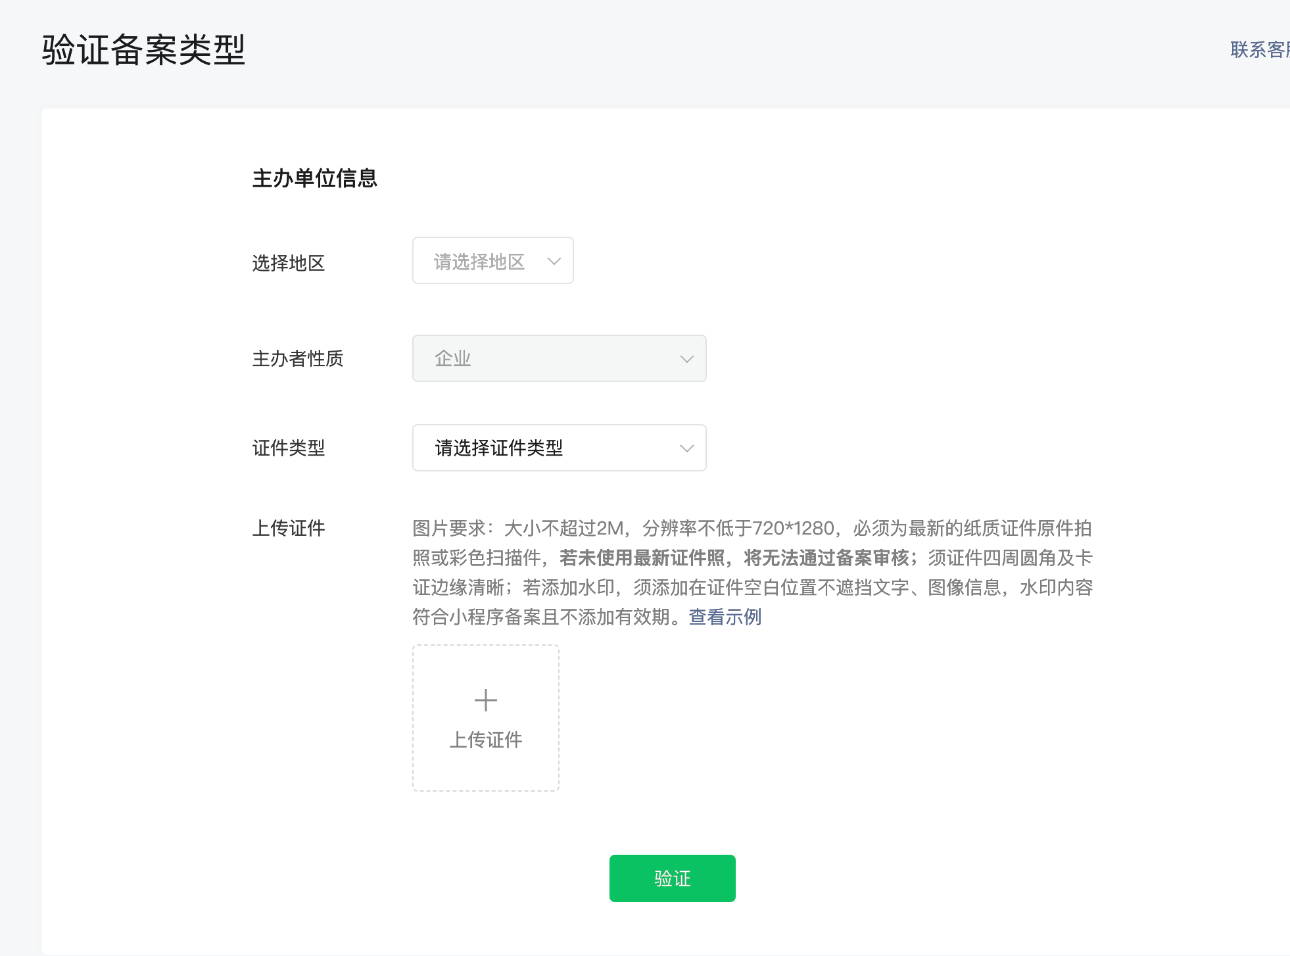Click the chevron arrow in 请选择证件类型 field
Screen dimensions: 1290x956
point(686,448)
